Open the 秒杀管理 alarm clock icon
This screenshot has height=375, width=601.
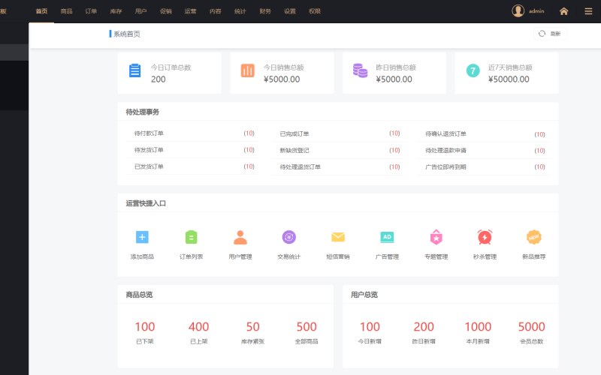[485, 237]
